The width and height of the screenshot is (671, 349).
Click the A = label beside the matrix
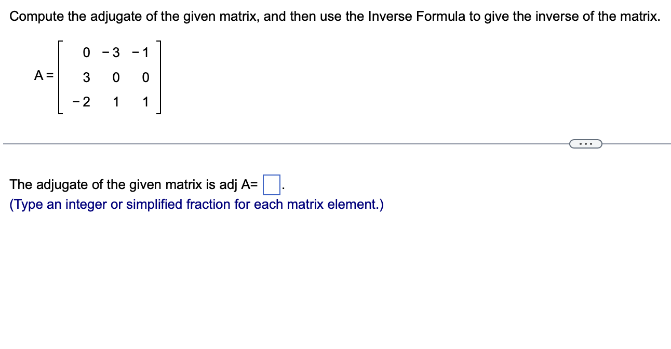43,76
